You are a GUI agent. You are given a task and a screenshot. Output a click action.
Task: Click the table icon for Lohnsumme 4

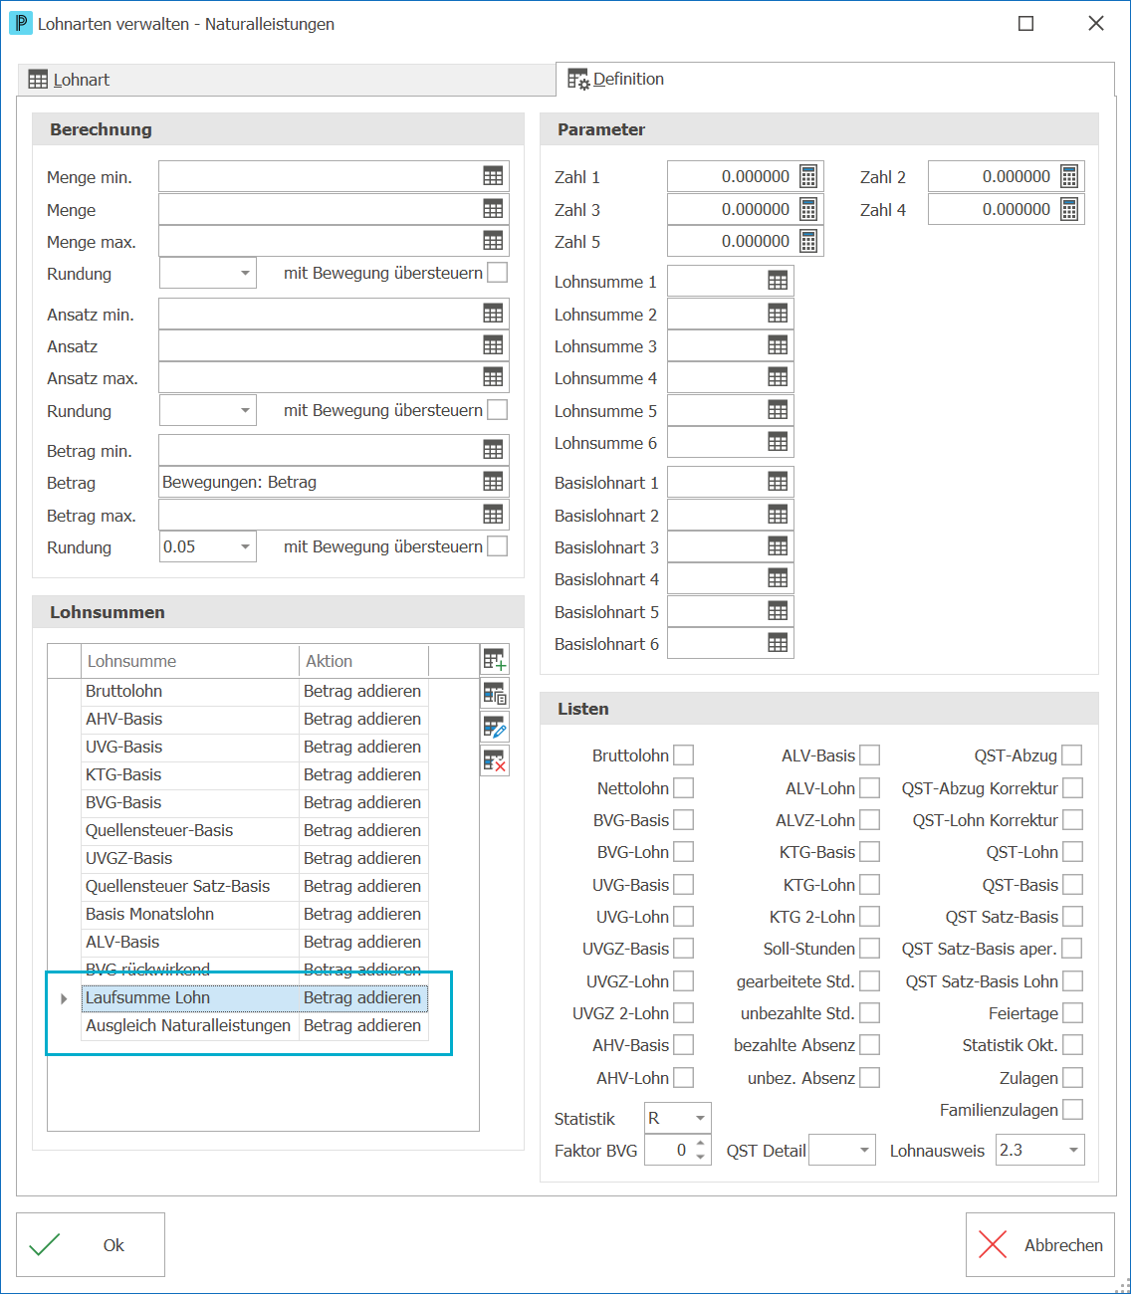pos(778,377)
